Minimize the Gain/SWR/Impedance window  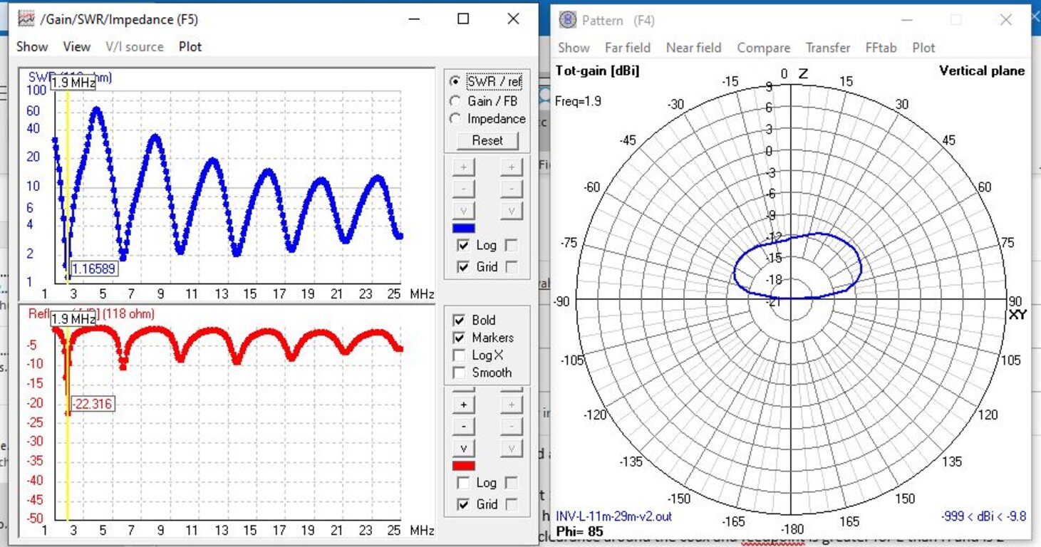coord(413,19)
